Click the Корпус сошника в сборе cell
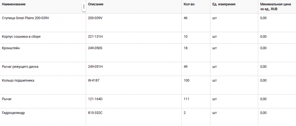Screen dimensions: 296x126 [21, 36]
